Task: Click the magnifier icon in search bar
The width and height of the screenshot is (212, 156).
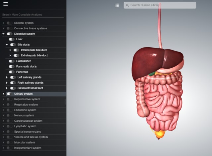Action: (127, 5)
